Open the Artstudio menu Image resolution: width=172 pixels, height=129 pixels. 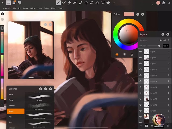pos(7,8)
